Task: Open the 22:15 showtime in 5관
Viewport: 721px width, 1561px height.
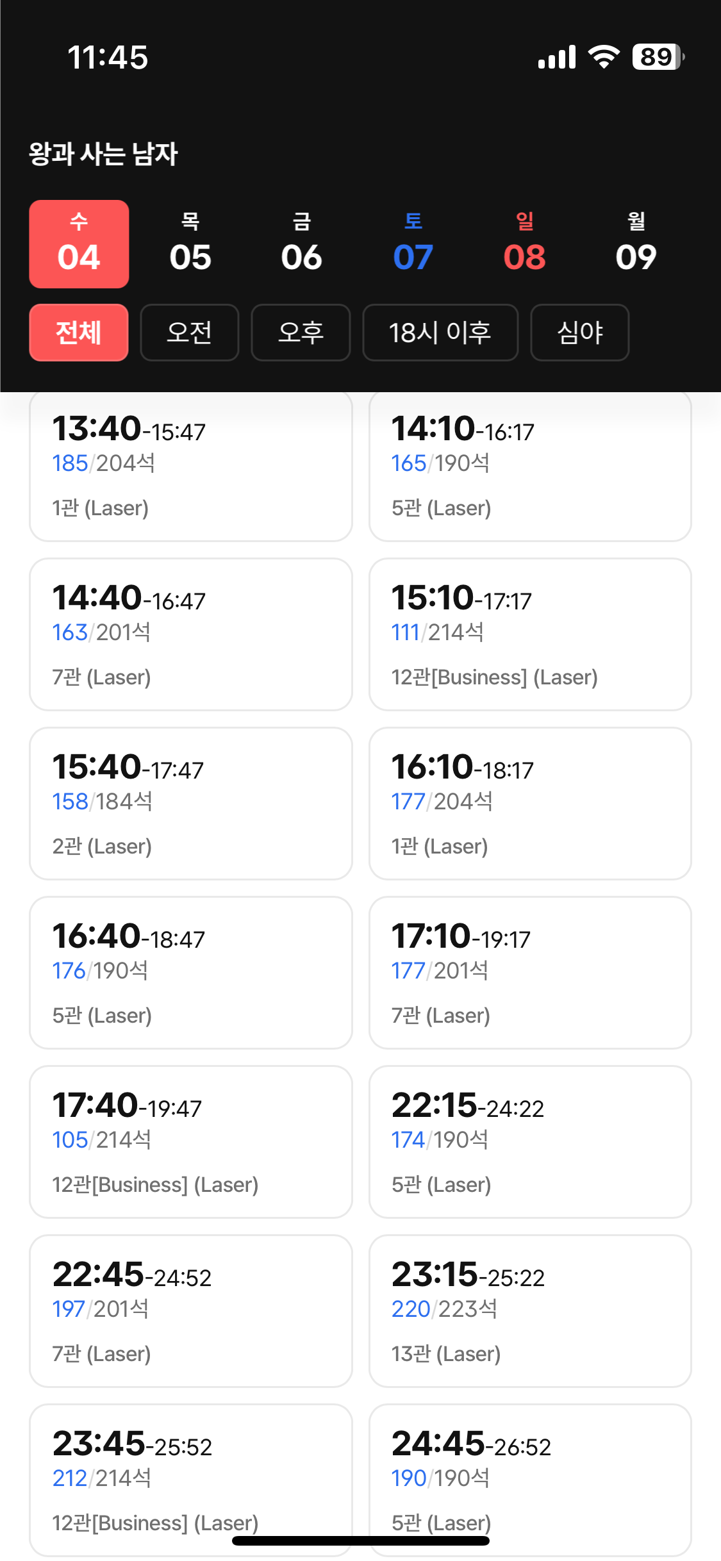Action: click(530, 1142)
